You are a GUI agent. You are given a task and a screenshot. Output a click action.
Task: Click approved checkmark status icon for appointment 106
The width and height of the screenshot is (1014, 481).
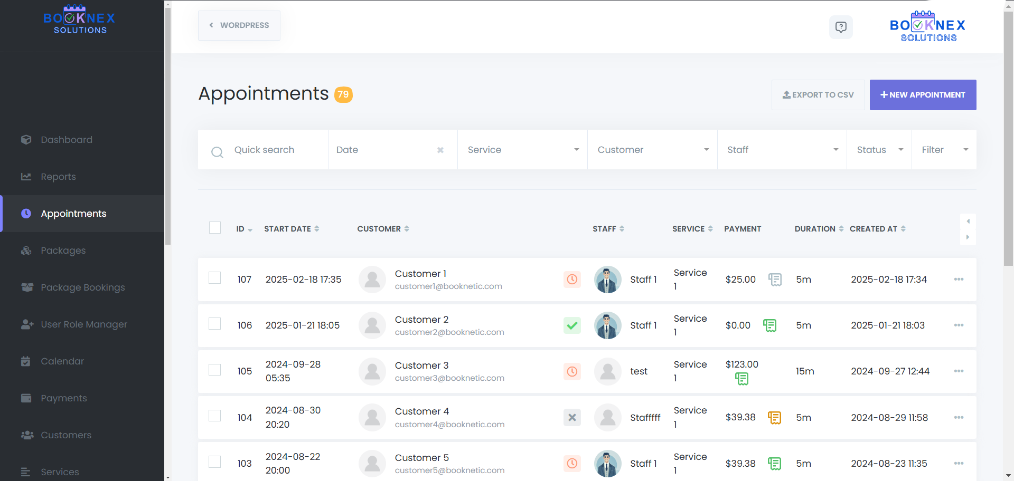(572, 325)
